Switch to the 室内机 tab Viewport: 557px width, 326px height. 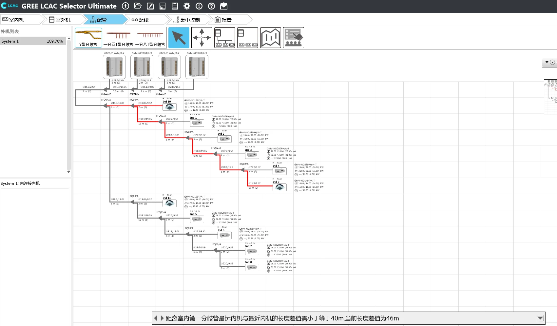[21, 20]
